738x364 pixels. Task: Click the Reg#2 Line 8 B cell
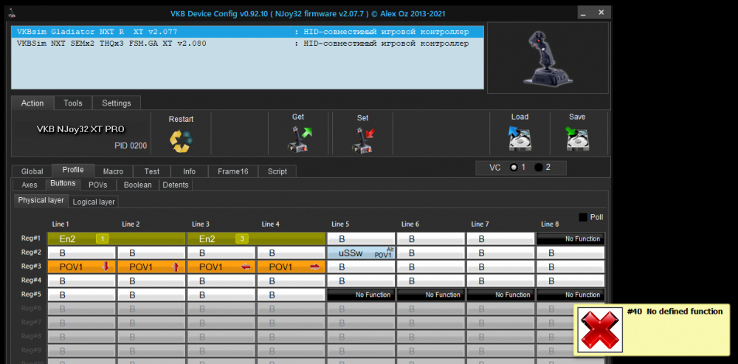point(571,253)
